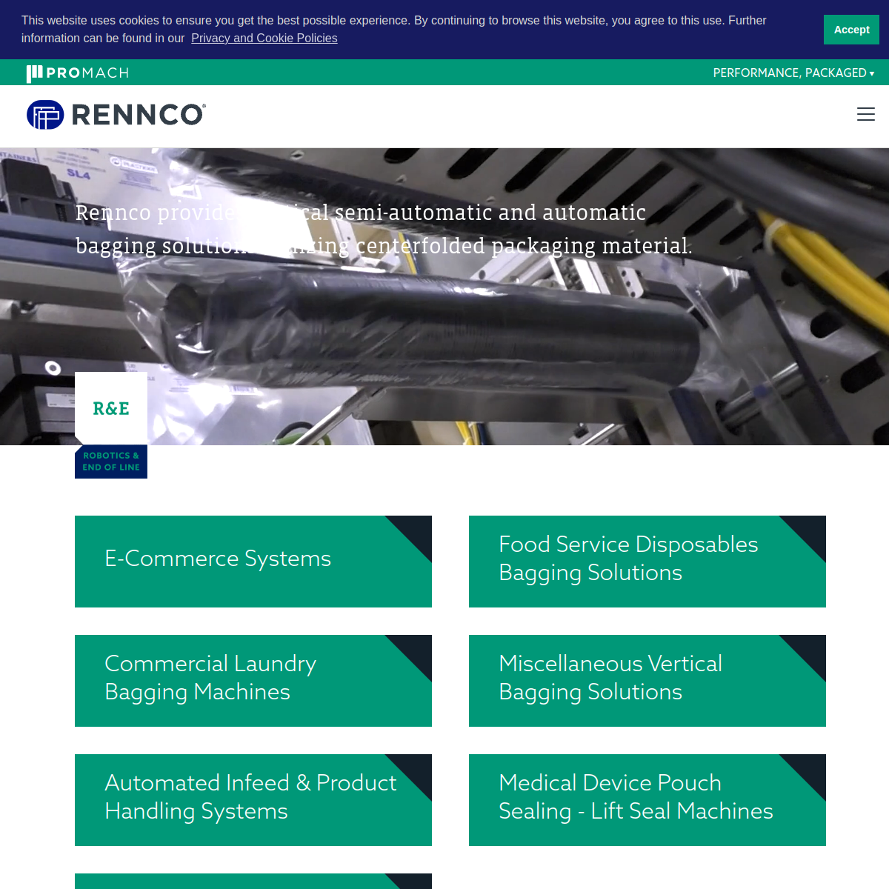The width and height of the screenshot is (889, 889).
Task: Open Medical Device Pouch Sealing tile
Action: (647, 800)
